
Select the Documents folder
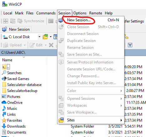[x=14, y=132]
